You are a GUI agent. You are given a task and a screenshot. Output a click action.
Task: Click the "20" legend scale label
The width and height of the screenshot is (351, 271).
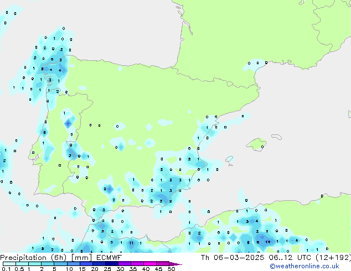pos(95,269)
